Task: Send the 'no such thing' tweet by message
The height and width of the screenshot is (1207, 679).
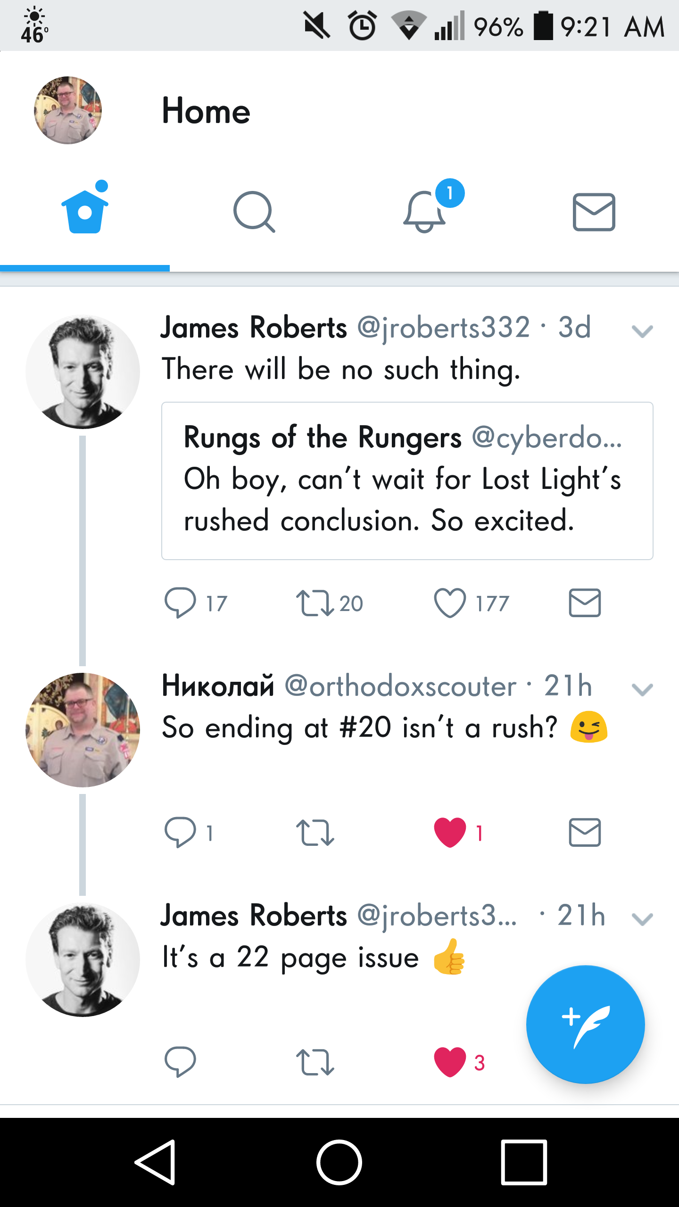Action: [x=585, y=603]
